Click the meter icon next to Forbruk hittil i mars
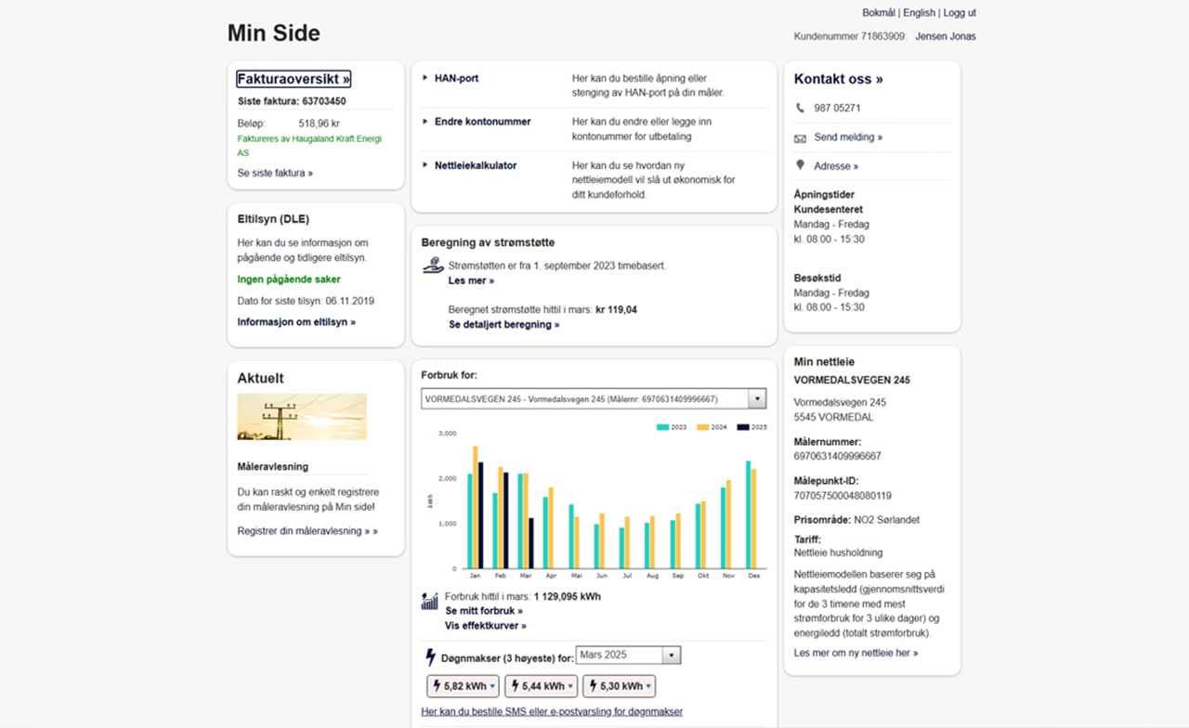1189x728 pixels. (428, 602)
